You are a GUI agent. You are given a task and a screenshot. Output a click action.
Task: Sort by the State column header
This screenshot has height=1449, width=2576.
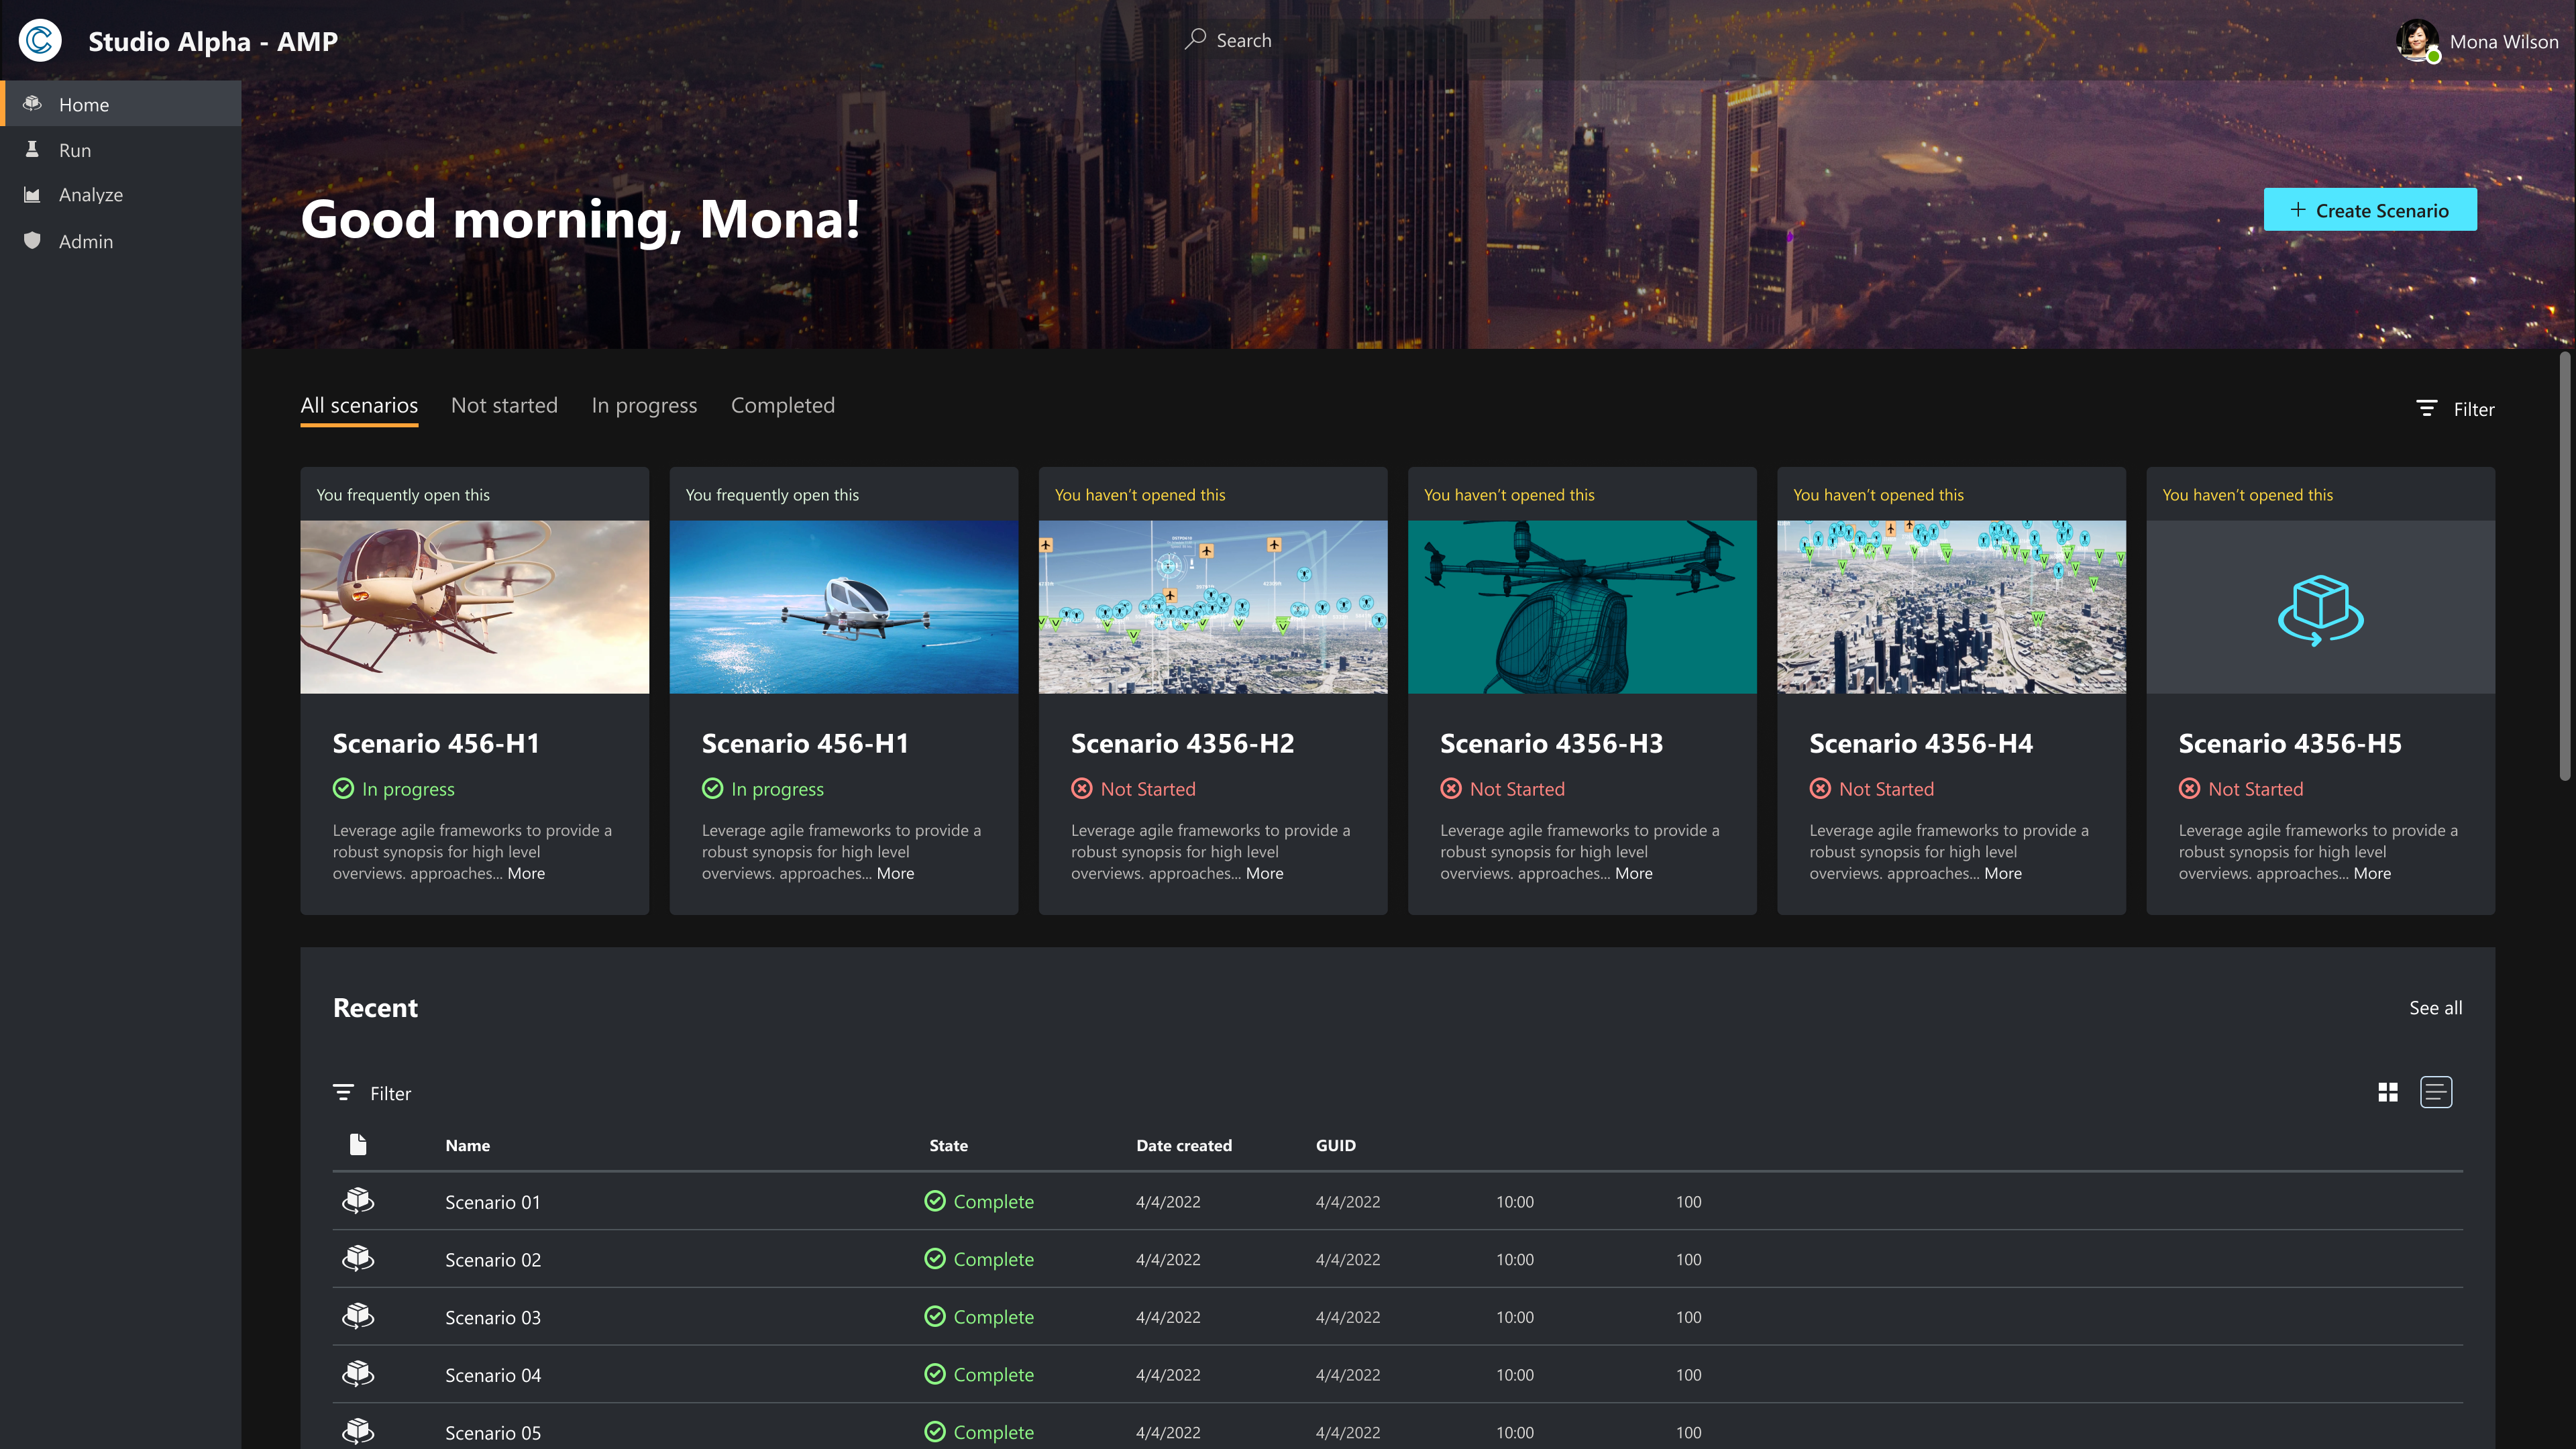coord(948,1145)
